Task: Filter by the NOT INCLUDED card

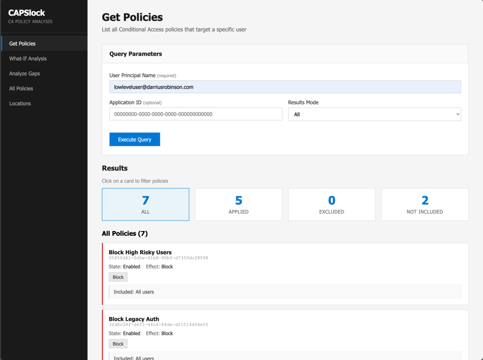Action: (x=425, y=205)
